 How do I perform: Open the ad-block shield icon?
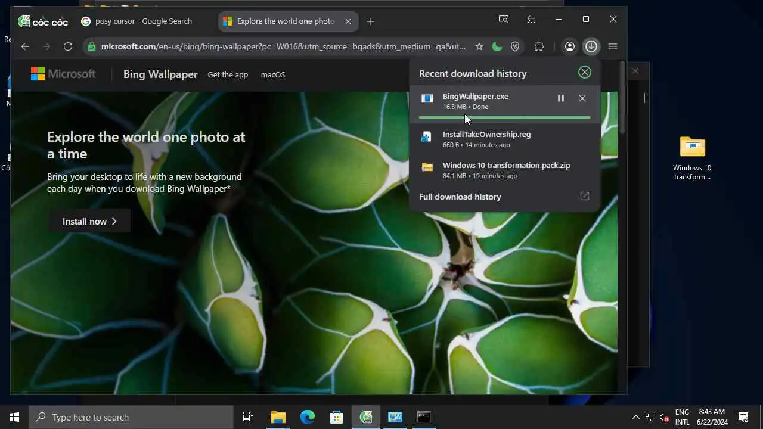516,46
